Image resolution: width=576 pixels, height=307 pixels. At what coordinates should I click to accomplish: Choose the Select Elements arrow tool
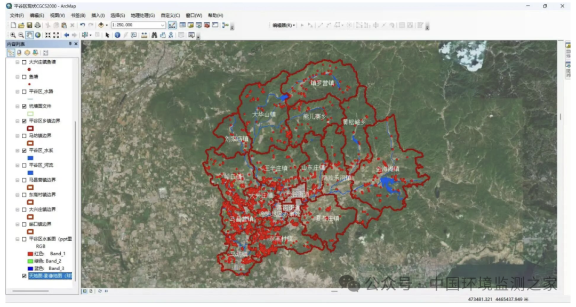pos(107,35)
